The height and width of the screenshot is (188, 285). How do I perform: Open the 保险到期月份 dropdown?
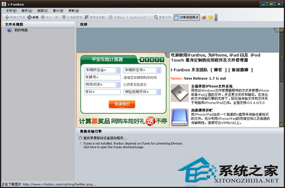[159, 92]
